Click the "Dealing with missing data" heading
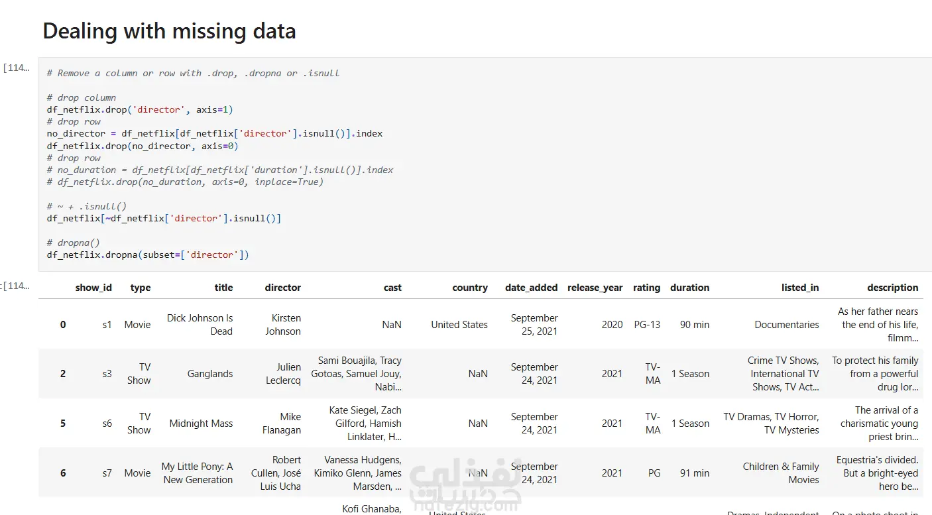Screen dimensions: 932x515 pos(169,31)
